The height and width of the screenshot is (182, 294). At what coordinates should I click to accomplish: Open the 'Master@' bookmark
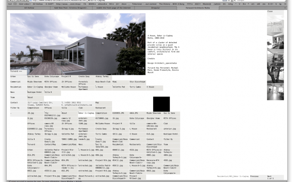(207, 4)
